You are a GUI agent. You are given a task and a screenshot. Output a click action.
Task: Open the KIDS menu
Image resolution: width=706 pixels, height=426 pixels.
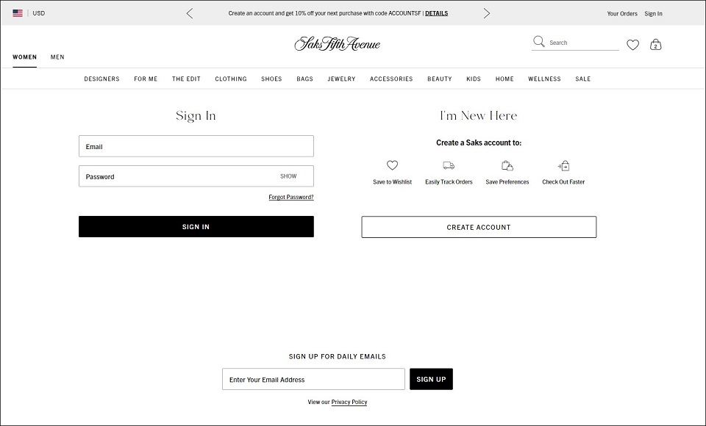[474, 79]
